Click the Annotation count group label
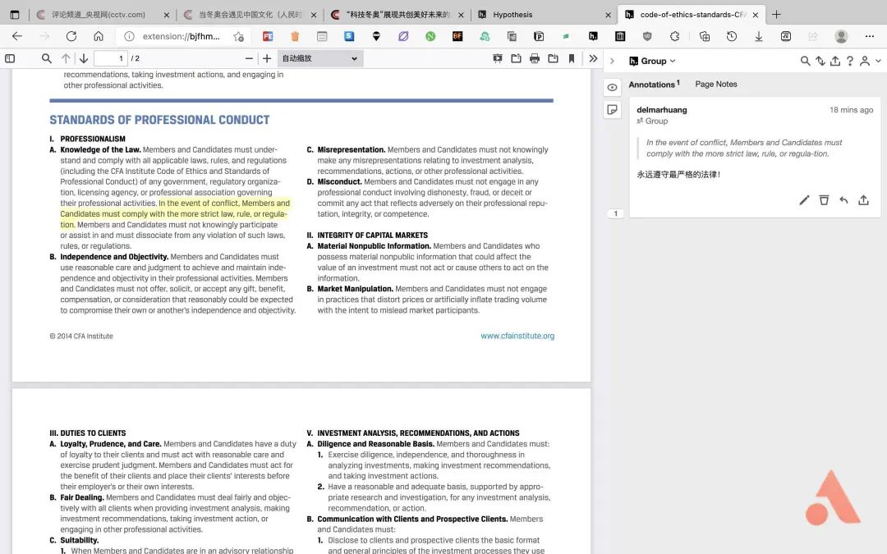Image resolution: width=887 pixels, height=554 pixels. tap(652, 121)
